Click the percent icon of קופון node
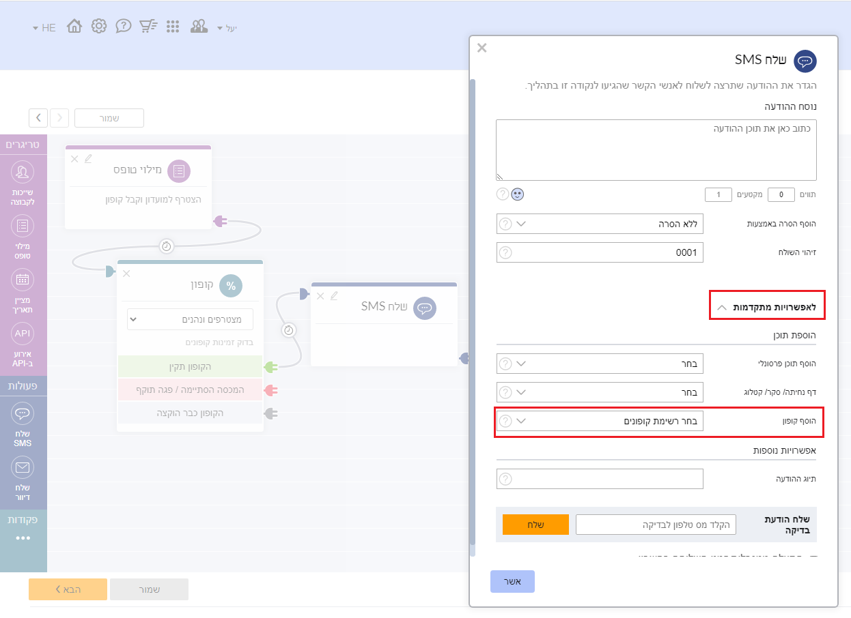Screen dimensions: 851x618 tap(231, 286)
